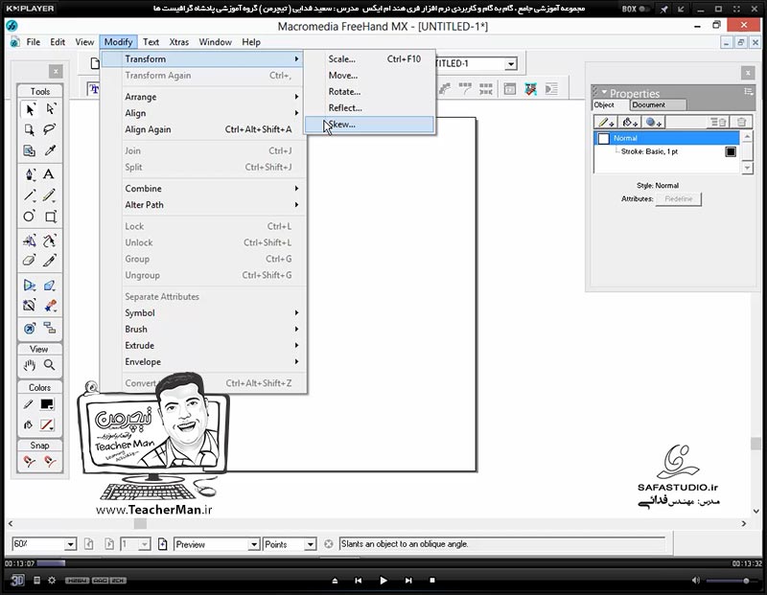Open the fill color dropdown in Colors

pos(47,424)
